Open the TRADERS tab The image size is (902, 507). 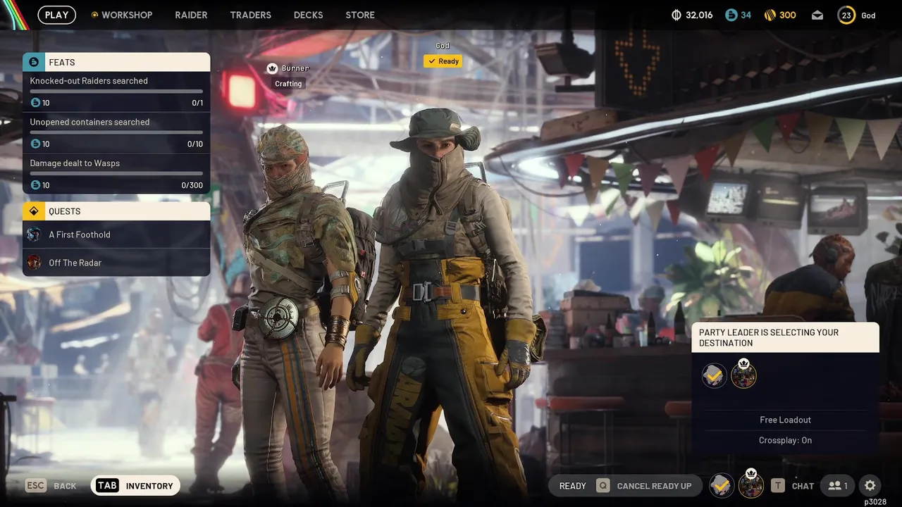click(250, 15)
